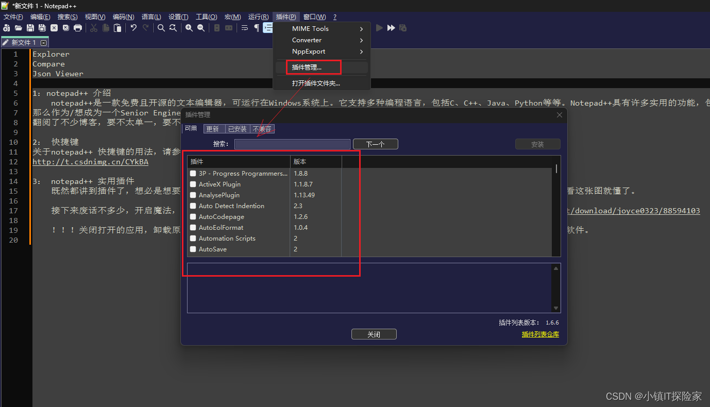
Task: Toggle the Show All Characters pilcrow icon
Action: [x=257, y=28]
